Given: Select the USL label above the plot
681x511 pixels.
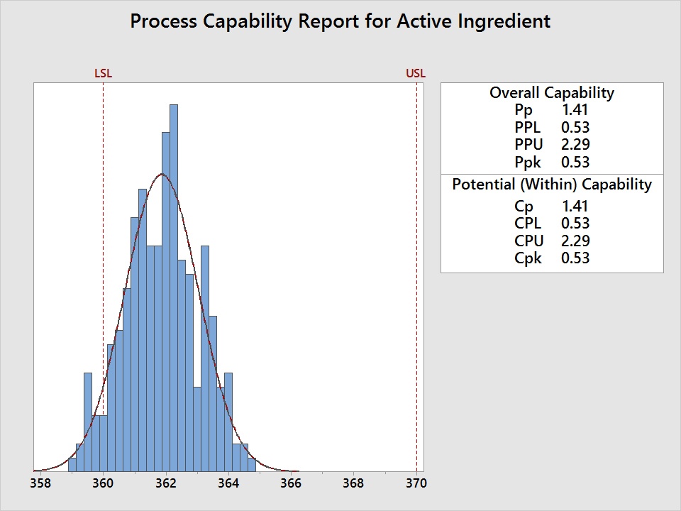Looking at the screenshot, I should [416, 73].
